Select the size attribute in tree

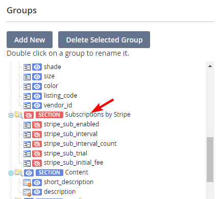click(49, 76)
